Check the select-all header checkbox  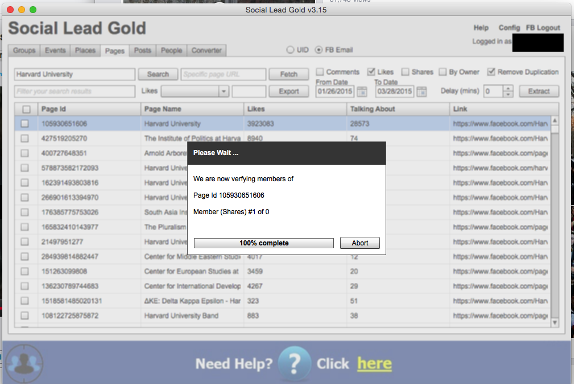[26, 109]
